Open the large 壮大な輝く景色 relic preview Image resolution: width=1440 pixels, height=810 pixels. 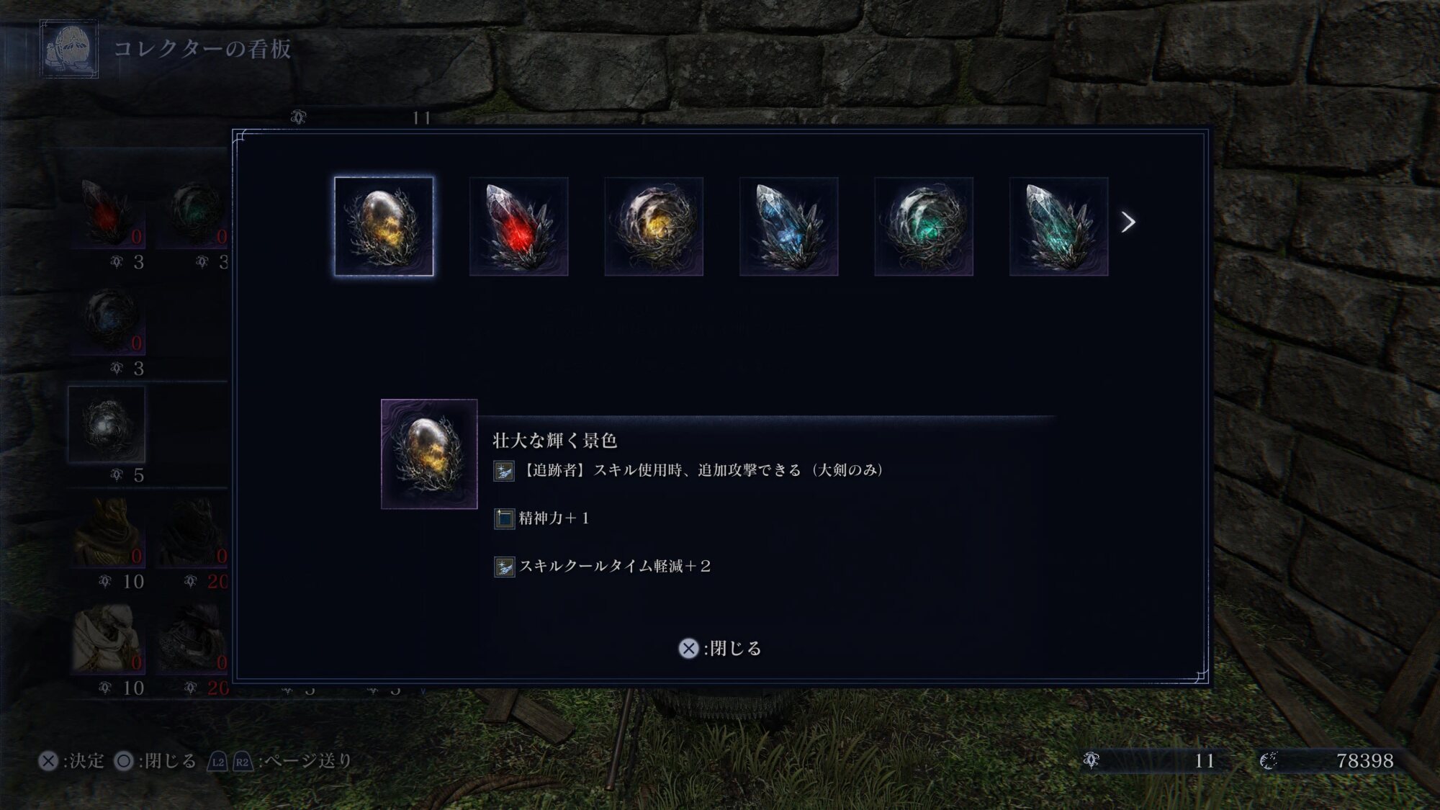429,454
